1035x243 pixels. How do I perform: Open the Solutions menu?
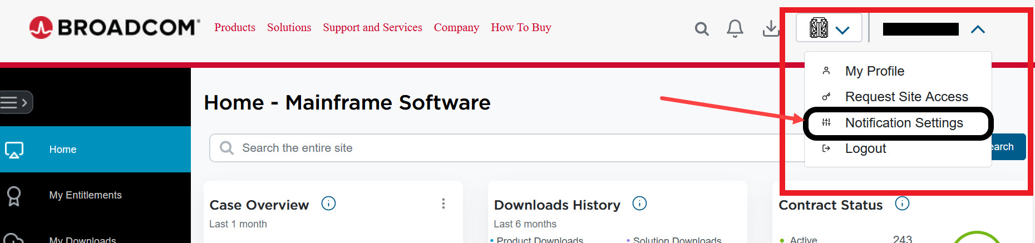pos(289,27)
